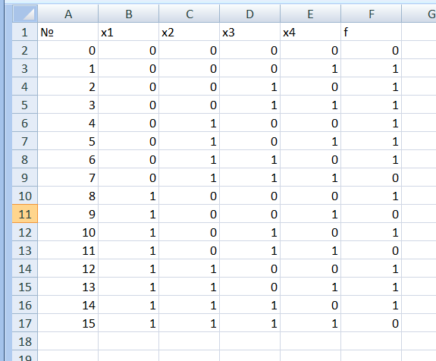The image size is (436, 361).
Task: Click the x3 header cell
Action: 250,32
